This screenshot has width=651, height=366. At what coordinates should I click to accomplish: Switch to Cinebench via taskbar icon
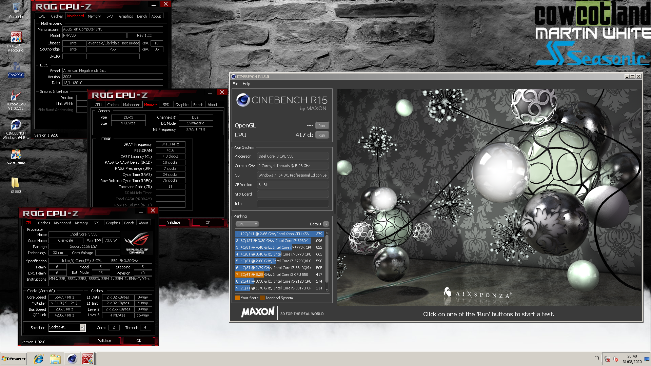tap(72, 359)
